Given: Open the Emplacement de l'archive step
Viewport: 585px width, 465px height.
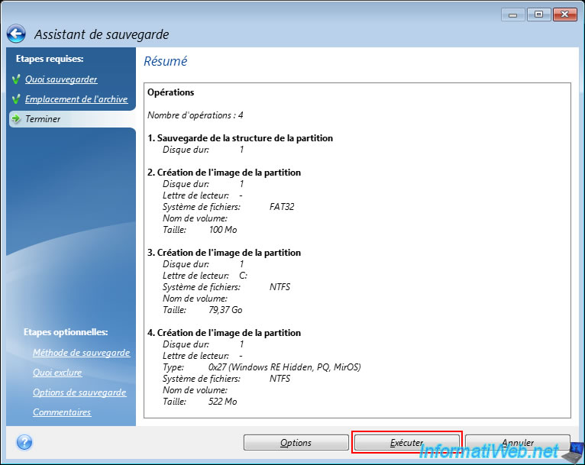Looking at the screenshot, I should pyautogui.click(x=76, y=99).
